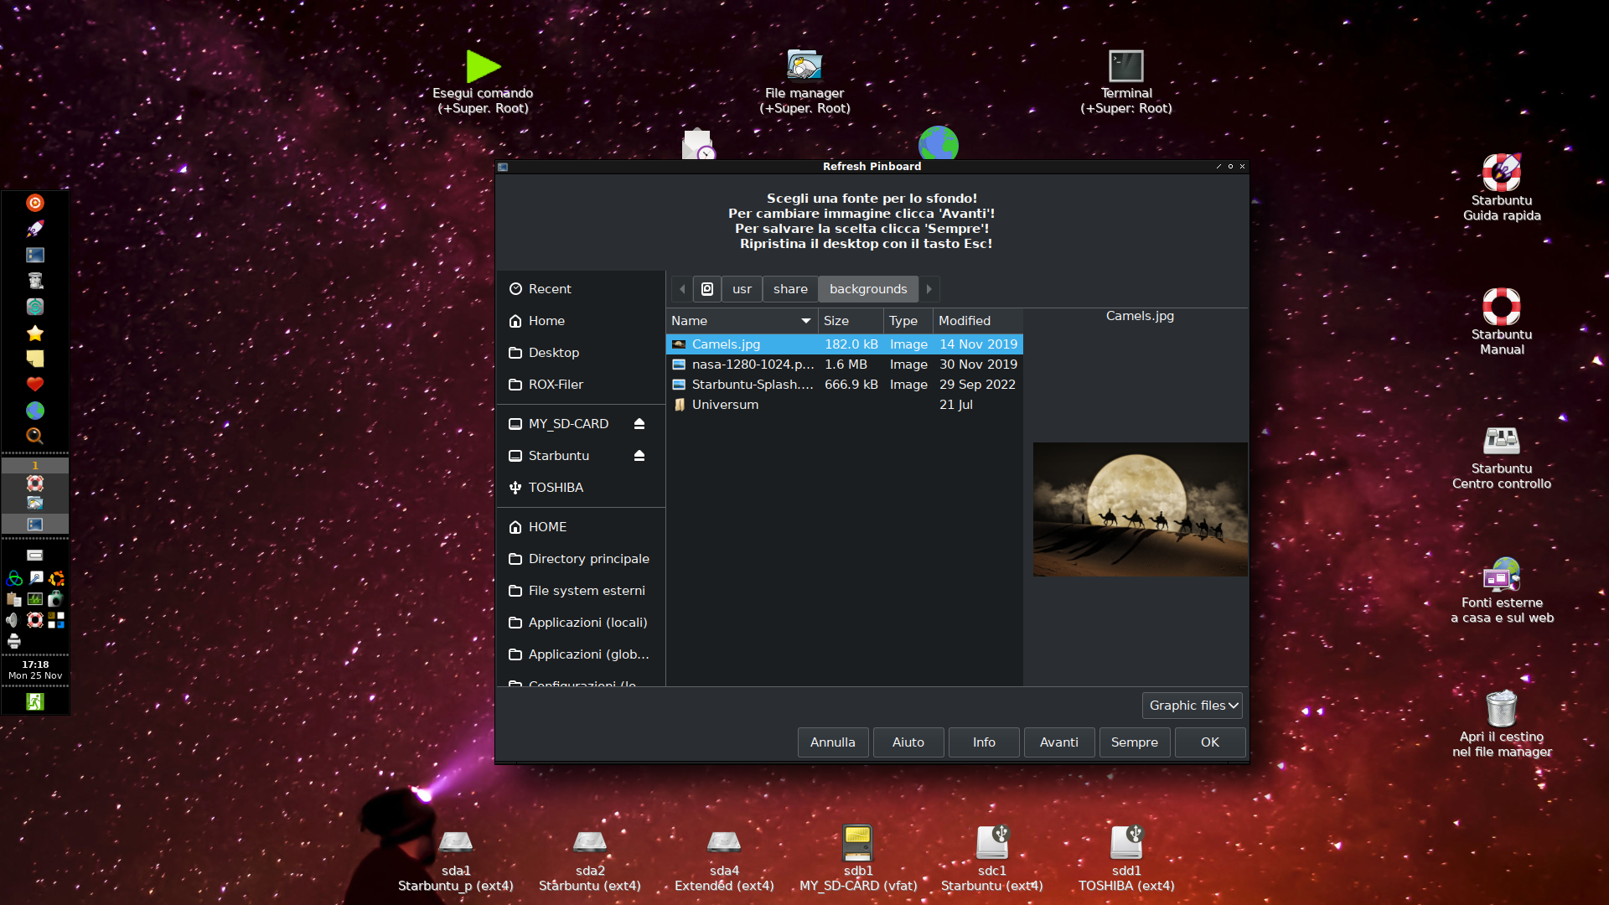This screenshot has height=905, width=1609.
Task: Open Terminal desktop icon
Action: (x=1125, y=67)
